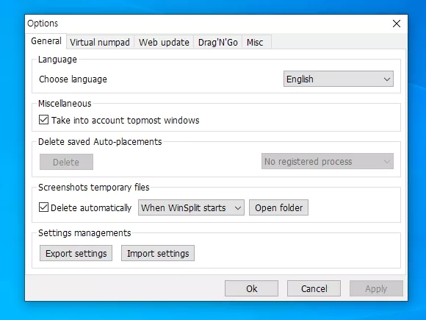Click the Language group heading
Image resolution: width=426 pixels, height=320 pixels.
coord(57,60)
